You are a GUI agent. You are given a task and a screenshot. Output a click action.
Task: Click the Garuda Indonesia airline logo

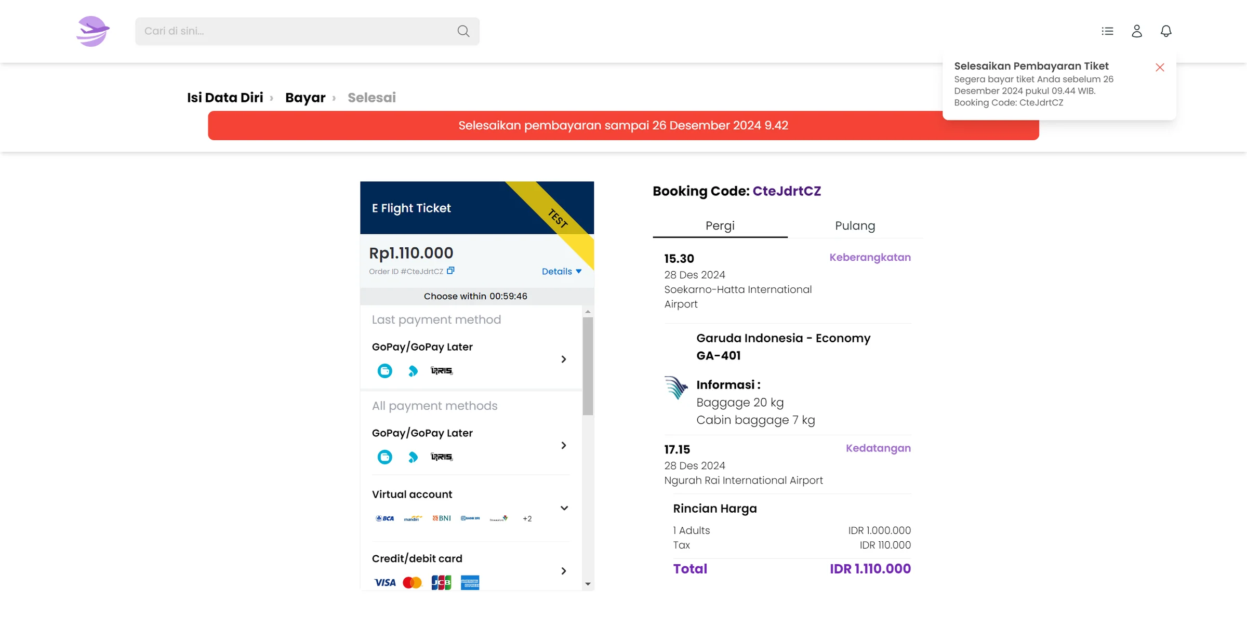pyautogui.click(x=676, y=388)
